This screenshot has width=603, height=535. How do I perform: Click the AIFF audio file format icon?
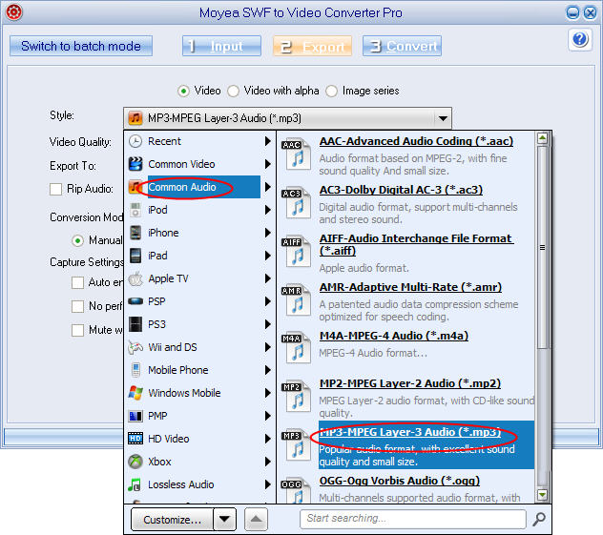coord(296,252)
